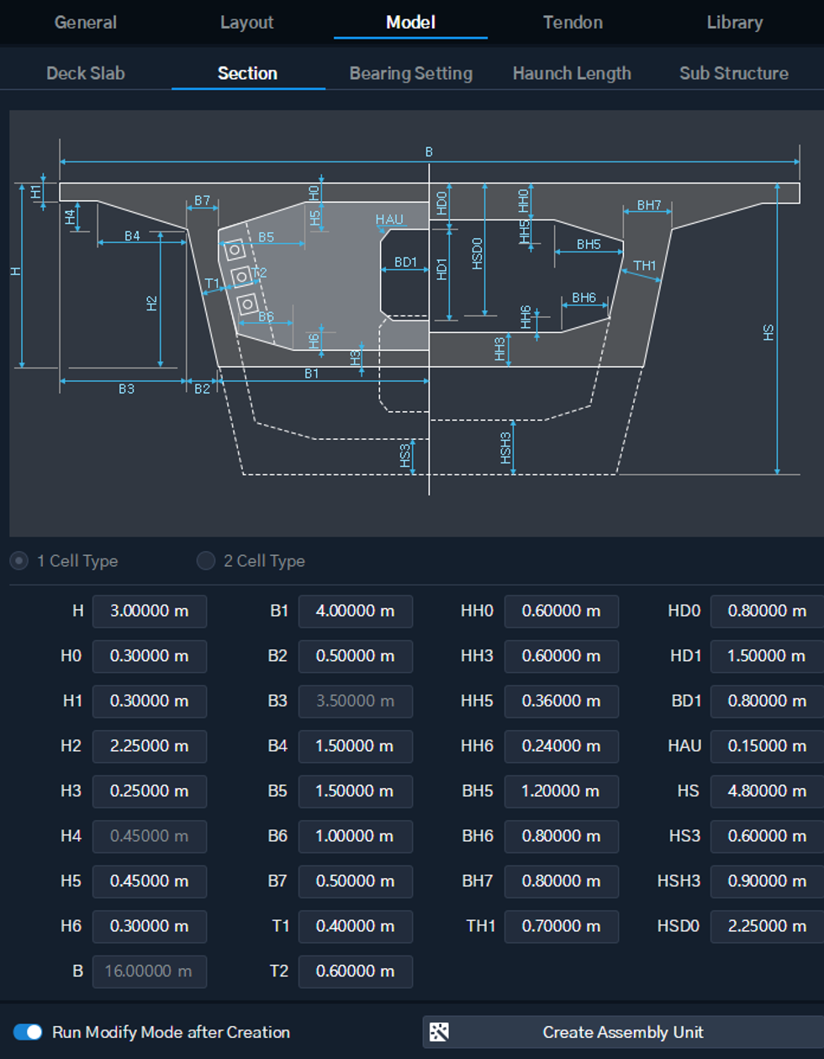The width and height of the screenshot is (824, 1059).
Task: Select the Model tab
Action: [x=410, y=23]
